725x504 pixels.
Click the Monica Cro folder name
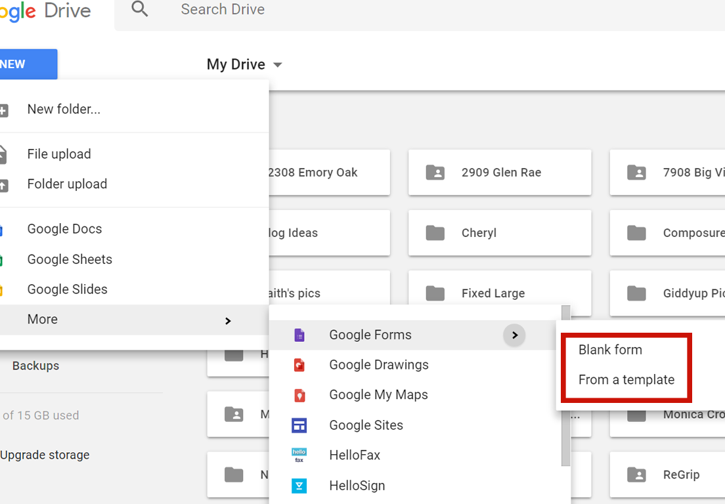[x=693, y=414]
